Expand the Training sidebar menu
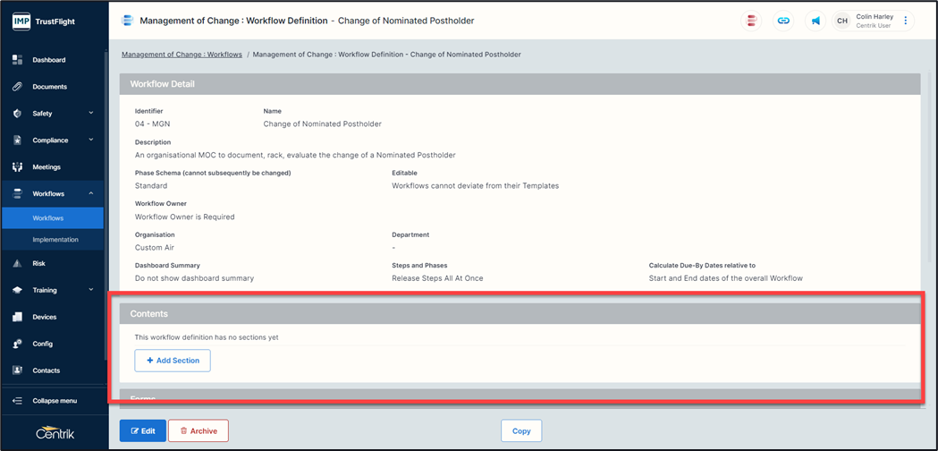The width and height of the screenshot is (938, 451). 90,290
